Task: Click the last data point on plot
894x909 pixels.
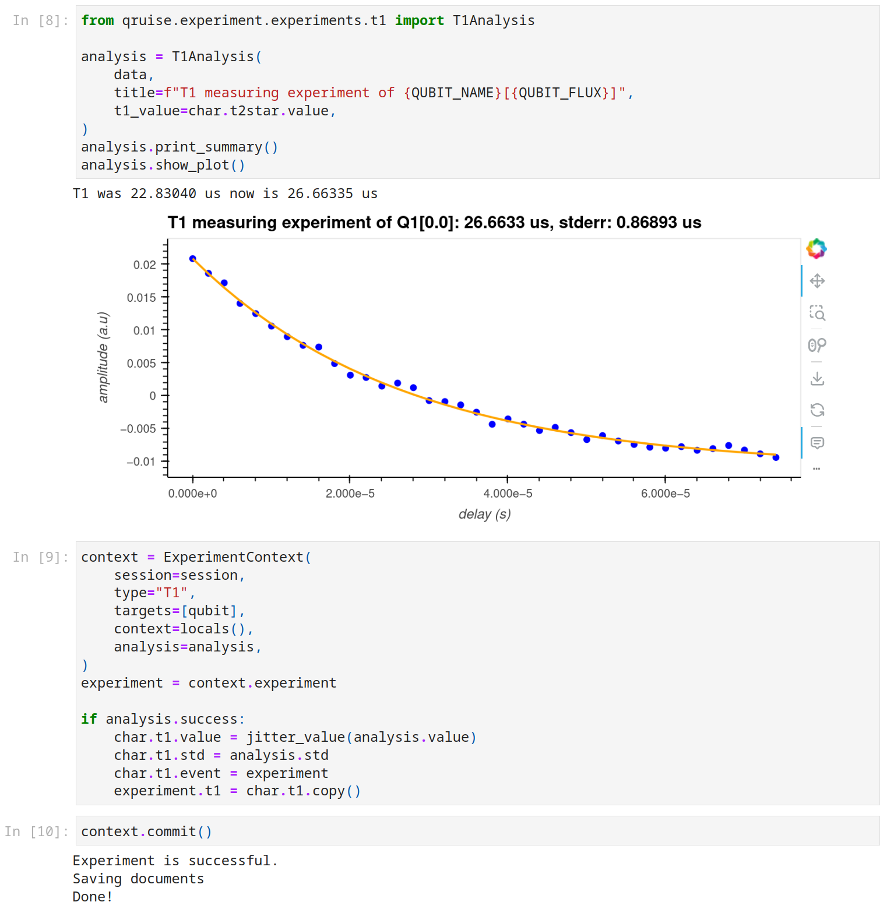Action: 776,457
